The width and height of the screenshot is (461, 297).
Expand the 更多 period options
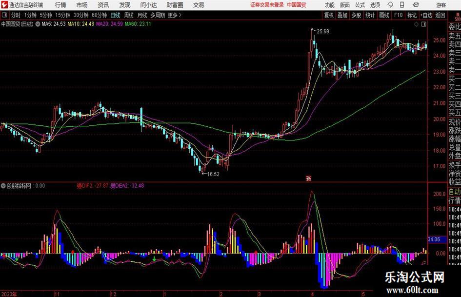click(x=175, y=15)
